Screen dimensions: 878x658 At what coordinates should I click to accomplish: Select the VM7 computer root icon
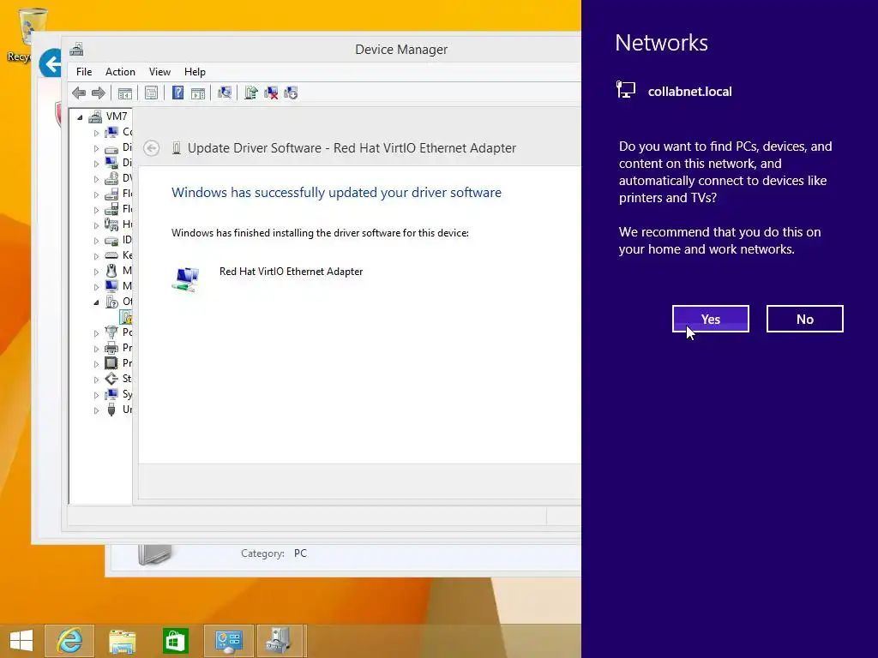[x=96, y=117]
